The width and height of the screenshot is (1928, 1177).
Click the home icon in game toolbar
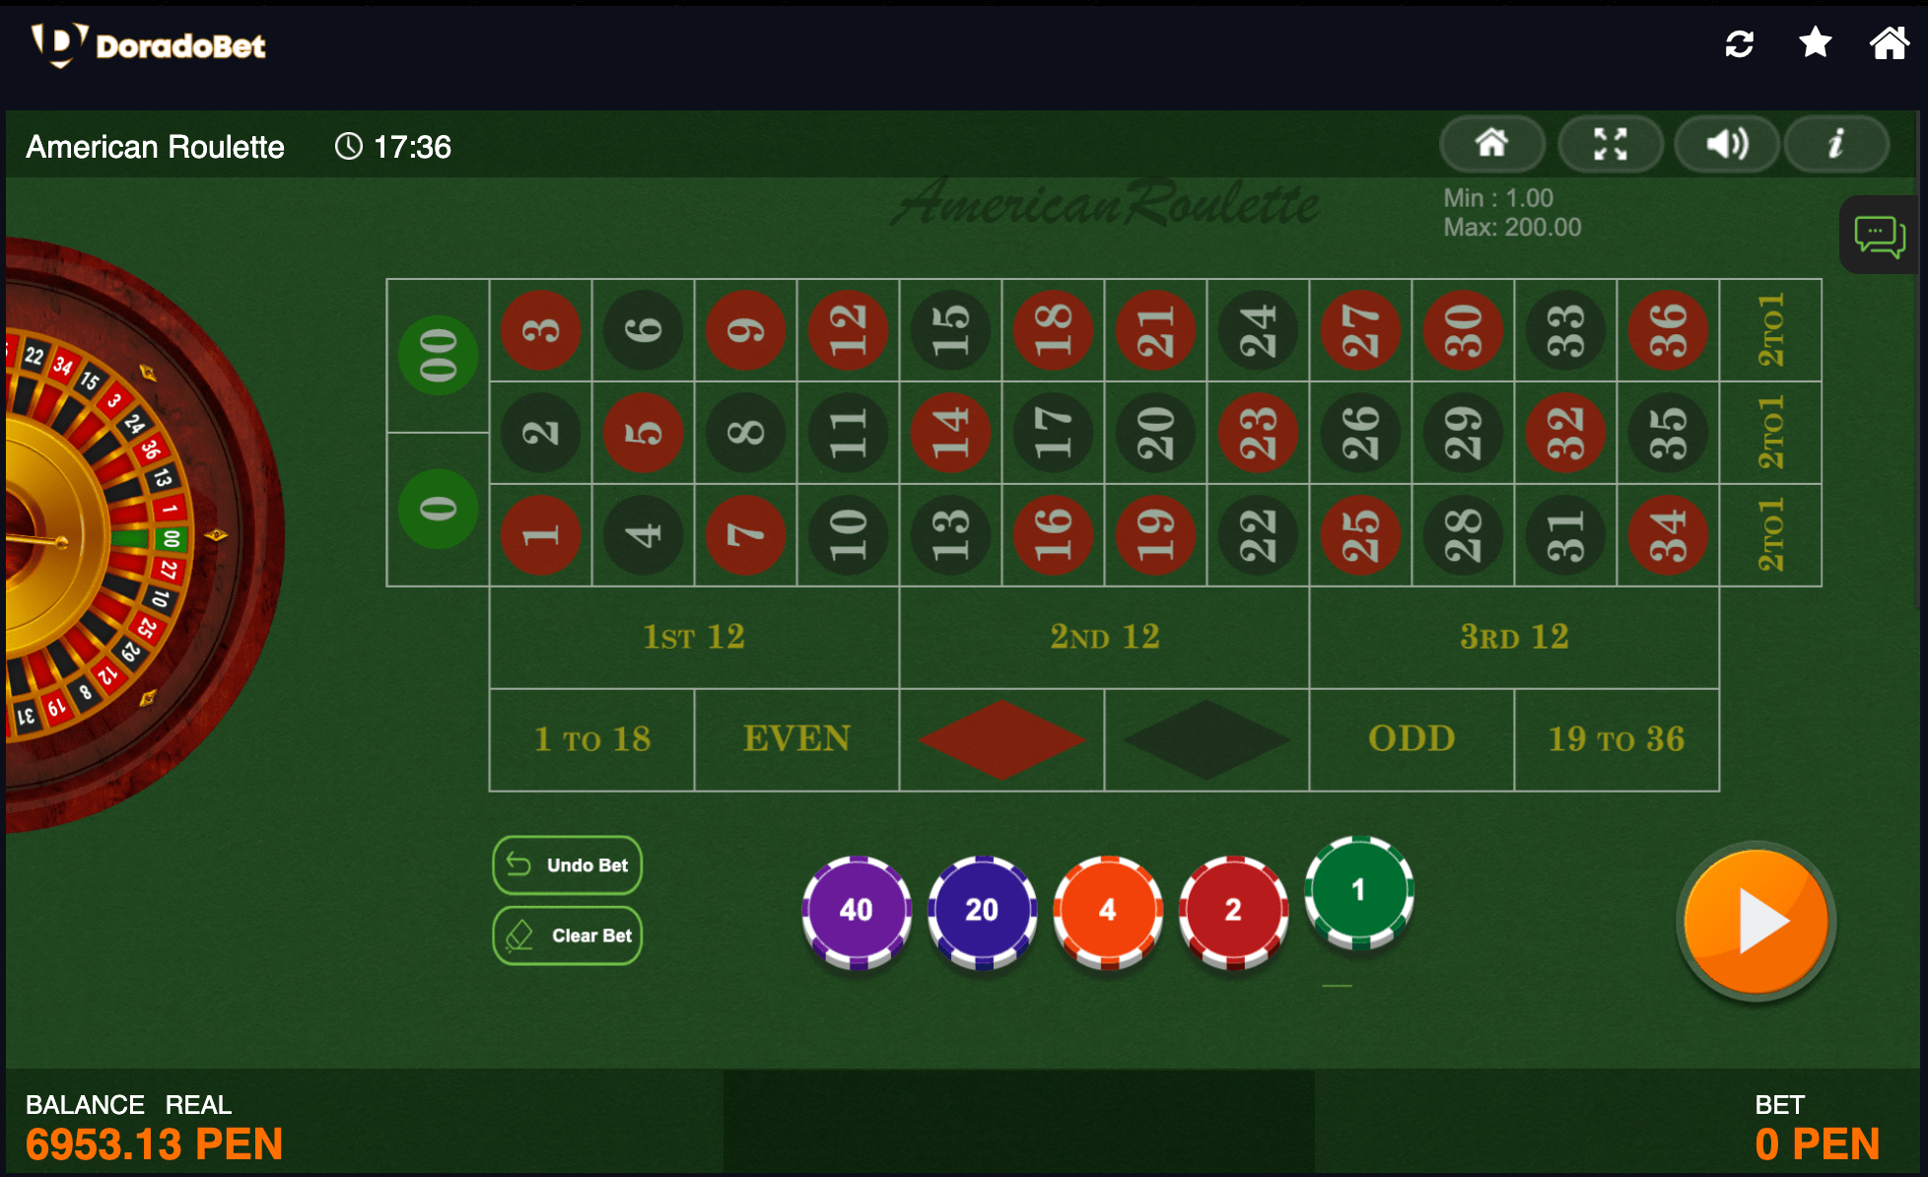pyautogui.click(x=1494, y=145)
